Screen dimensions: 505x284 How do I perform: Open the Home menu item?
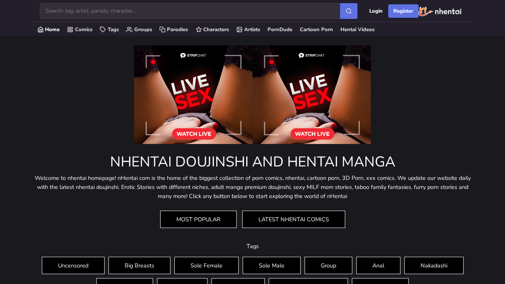coord(49,30)
